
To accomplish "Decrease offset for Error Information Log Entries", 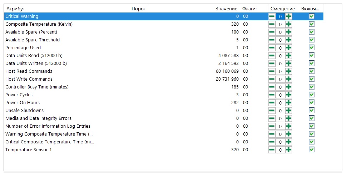I will click(x=272, y=126).
